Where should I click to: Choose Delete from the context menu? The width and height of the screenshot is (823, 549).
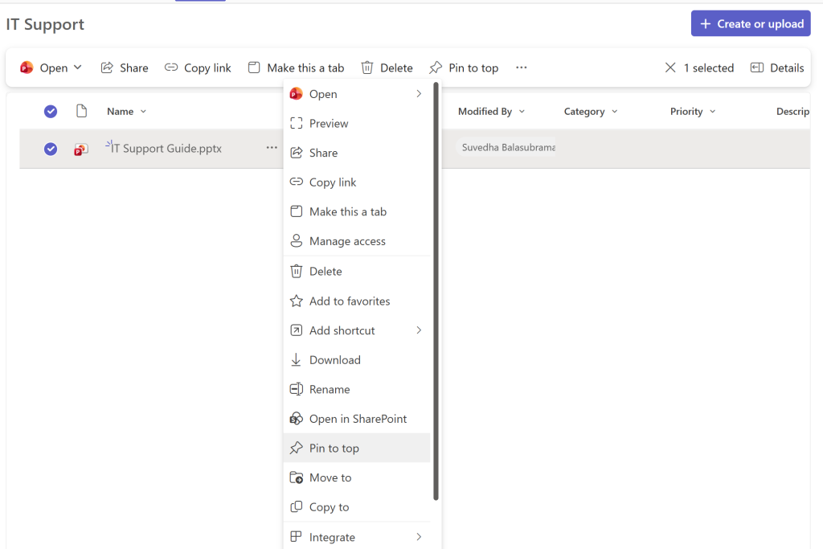[357, 272]
